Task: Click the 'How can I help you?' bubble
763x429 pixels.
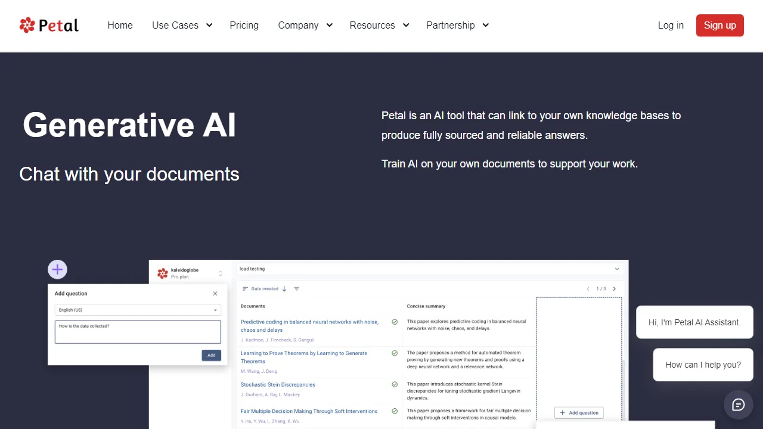Action: (703, 365)
